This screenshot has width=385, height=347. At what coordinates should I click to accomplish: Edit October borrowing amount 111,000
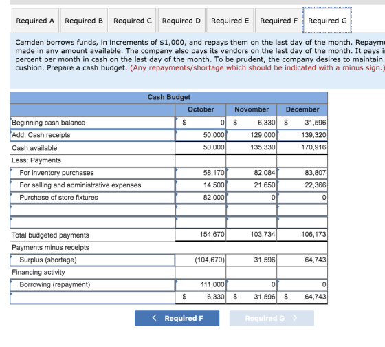[x=201, y=284]
